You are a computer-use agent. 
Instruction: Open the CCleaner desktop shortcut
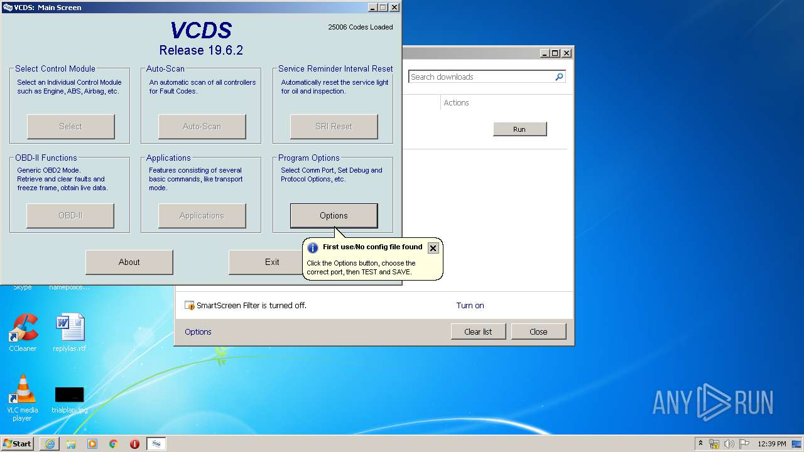pyautogui.click(x=23, y=333)
